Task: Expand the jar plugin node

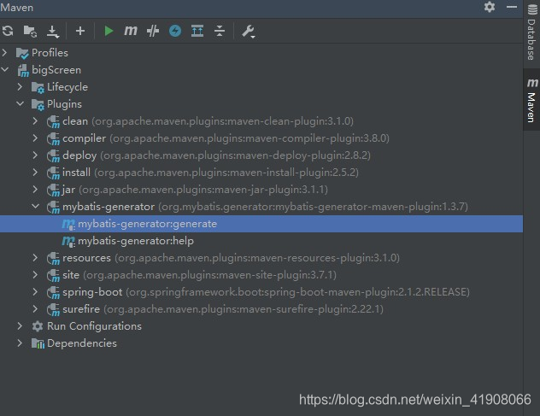Action: click(35, 189)
